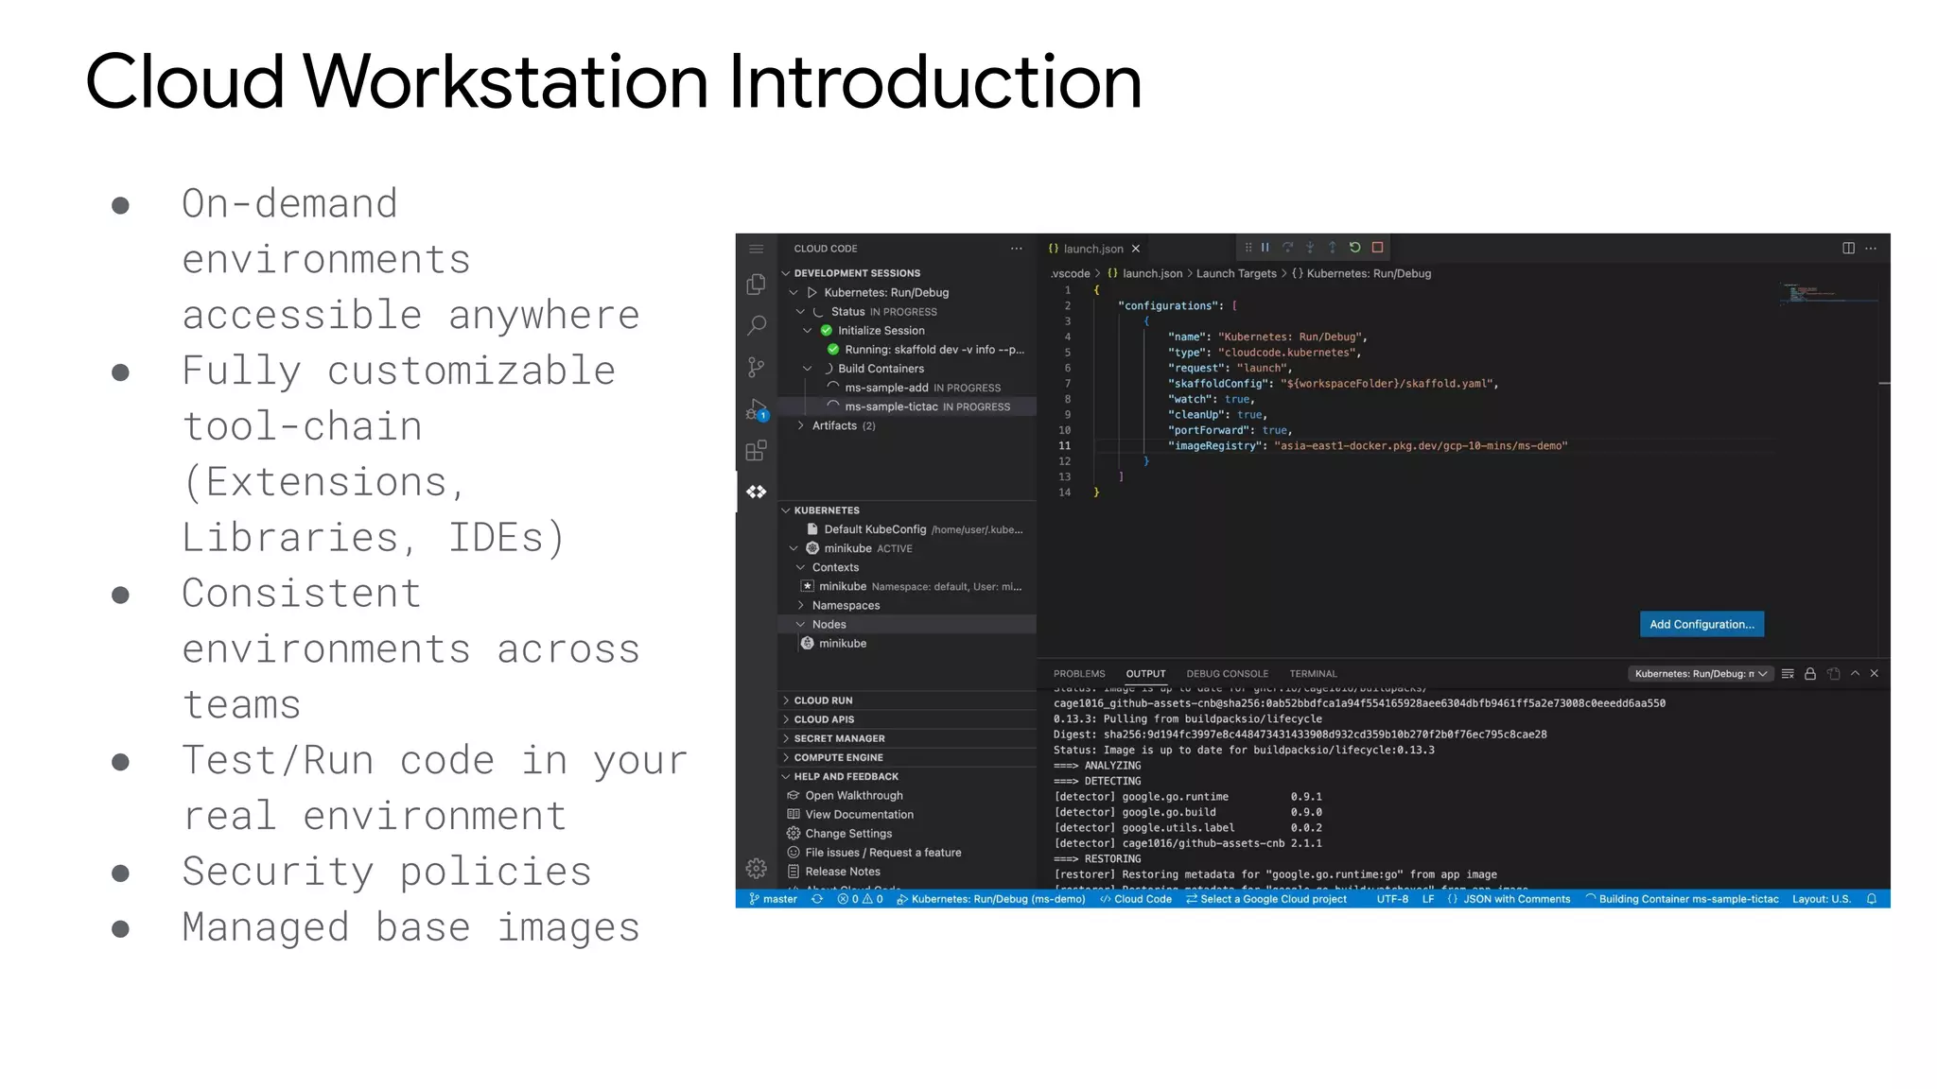The width and height of the screenshot is (1937, 1089).
Task: Collapse the Kubernetes: Run/Debug session node
Action: pyautogui.click(x=794, y=292)
